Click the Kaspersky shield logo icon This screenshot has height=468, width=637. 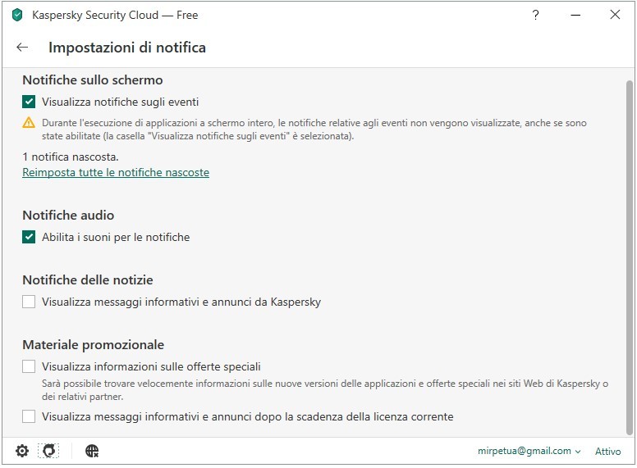(x=17, y=15)
